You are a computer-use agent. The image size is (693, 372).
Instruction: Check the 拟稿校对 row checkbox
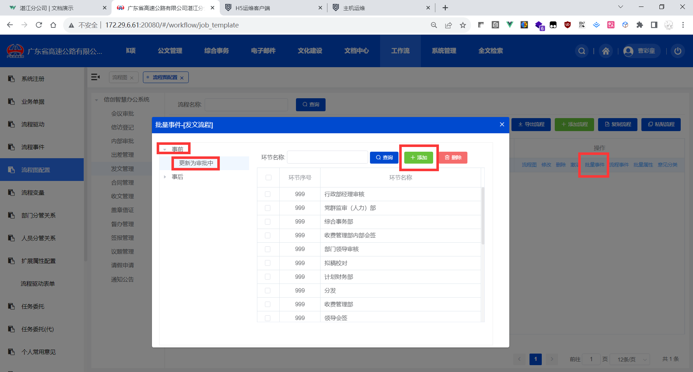(267, 263)
